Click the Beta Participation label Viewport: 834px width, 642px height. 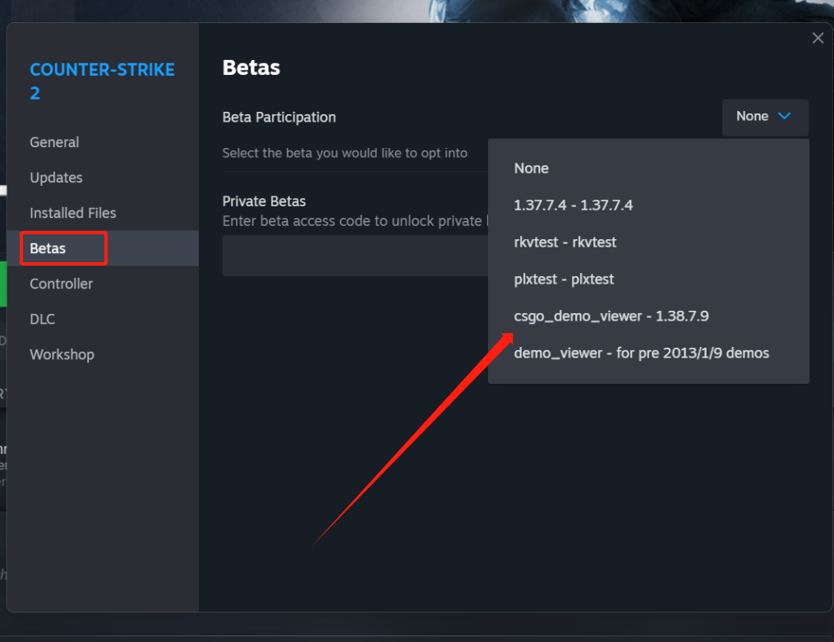point(279,118)
